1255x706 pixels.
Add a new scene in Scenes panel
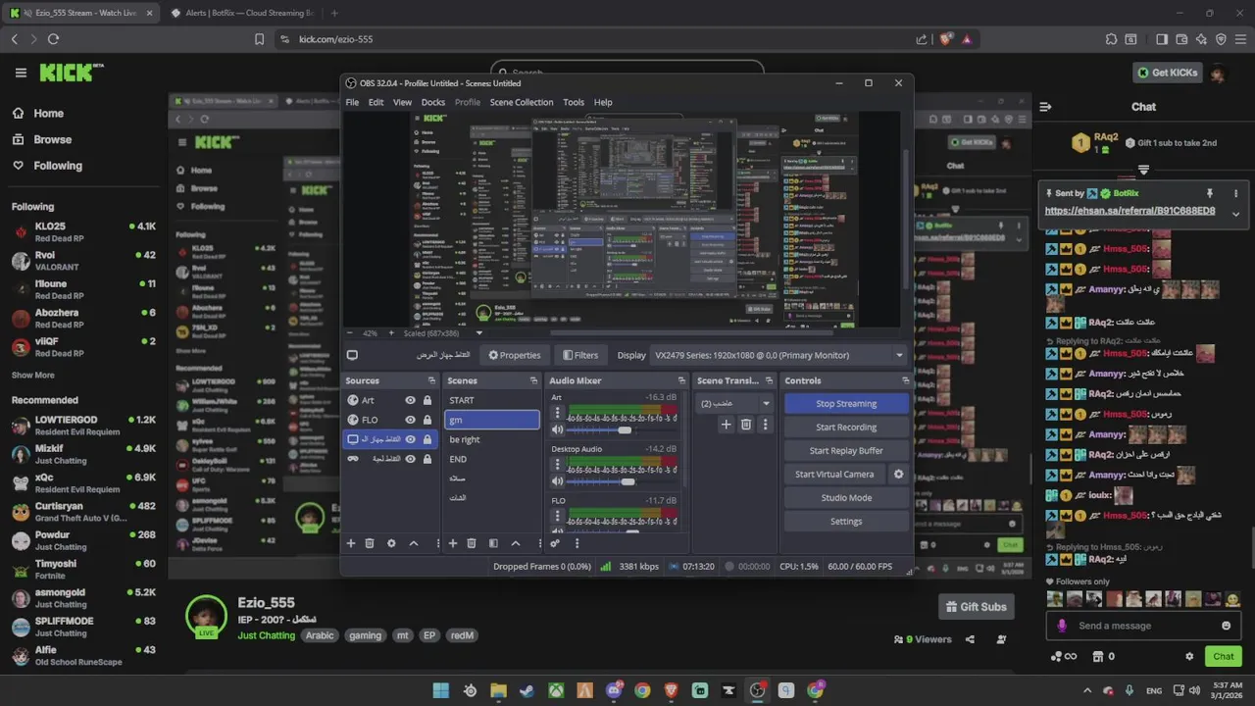453,543
